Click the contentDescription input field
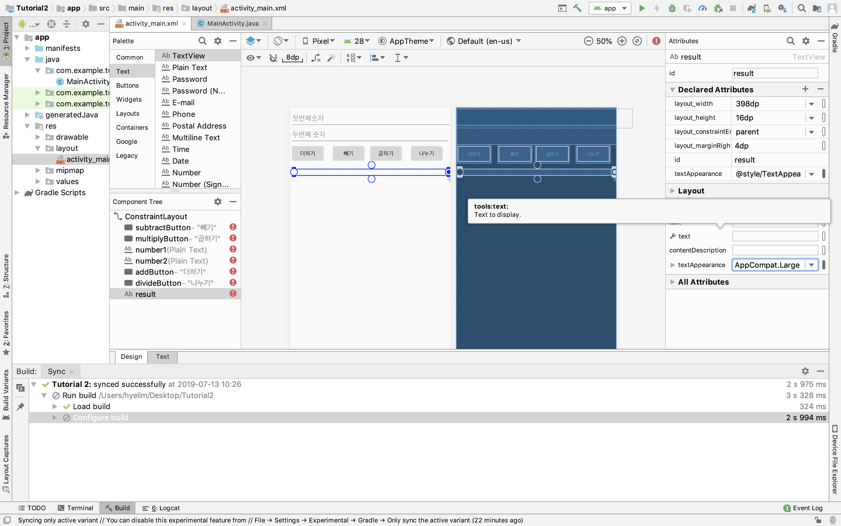 click(x=775, y=250)
